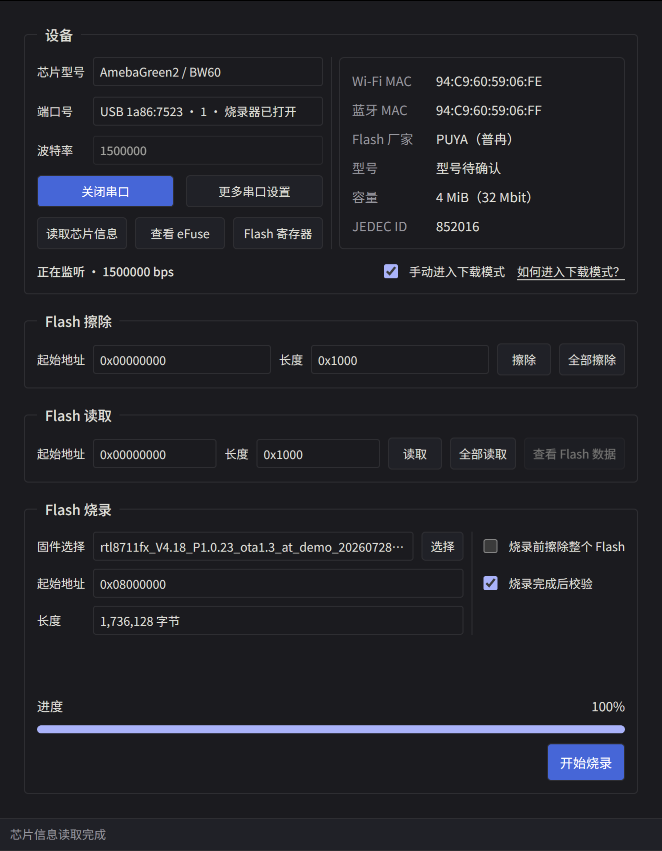The image size is (662, 851).
Task: Open the 如何进入下载模式? link
Action: (570, 272)
